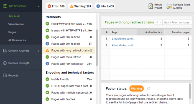Screen dimensions: 194x104
Task: Click the lock icon in table row 1
Action: pyautogui.click(x=113, y=39)
